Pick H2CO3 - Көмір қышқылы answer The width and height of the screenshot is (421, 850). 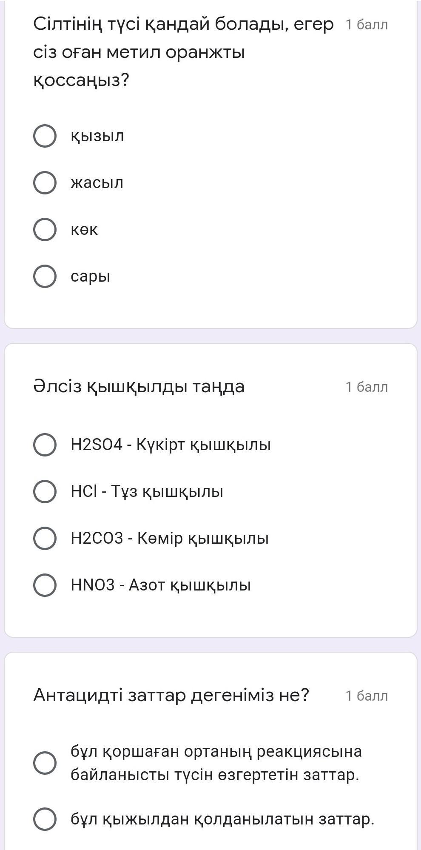(x=45, y=539)
